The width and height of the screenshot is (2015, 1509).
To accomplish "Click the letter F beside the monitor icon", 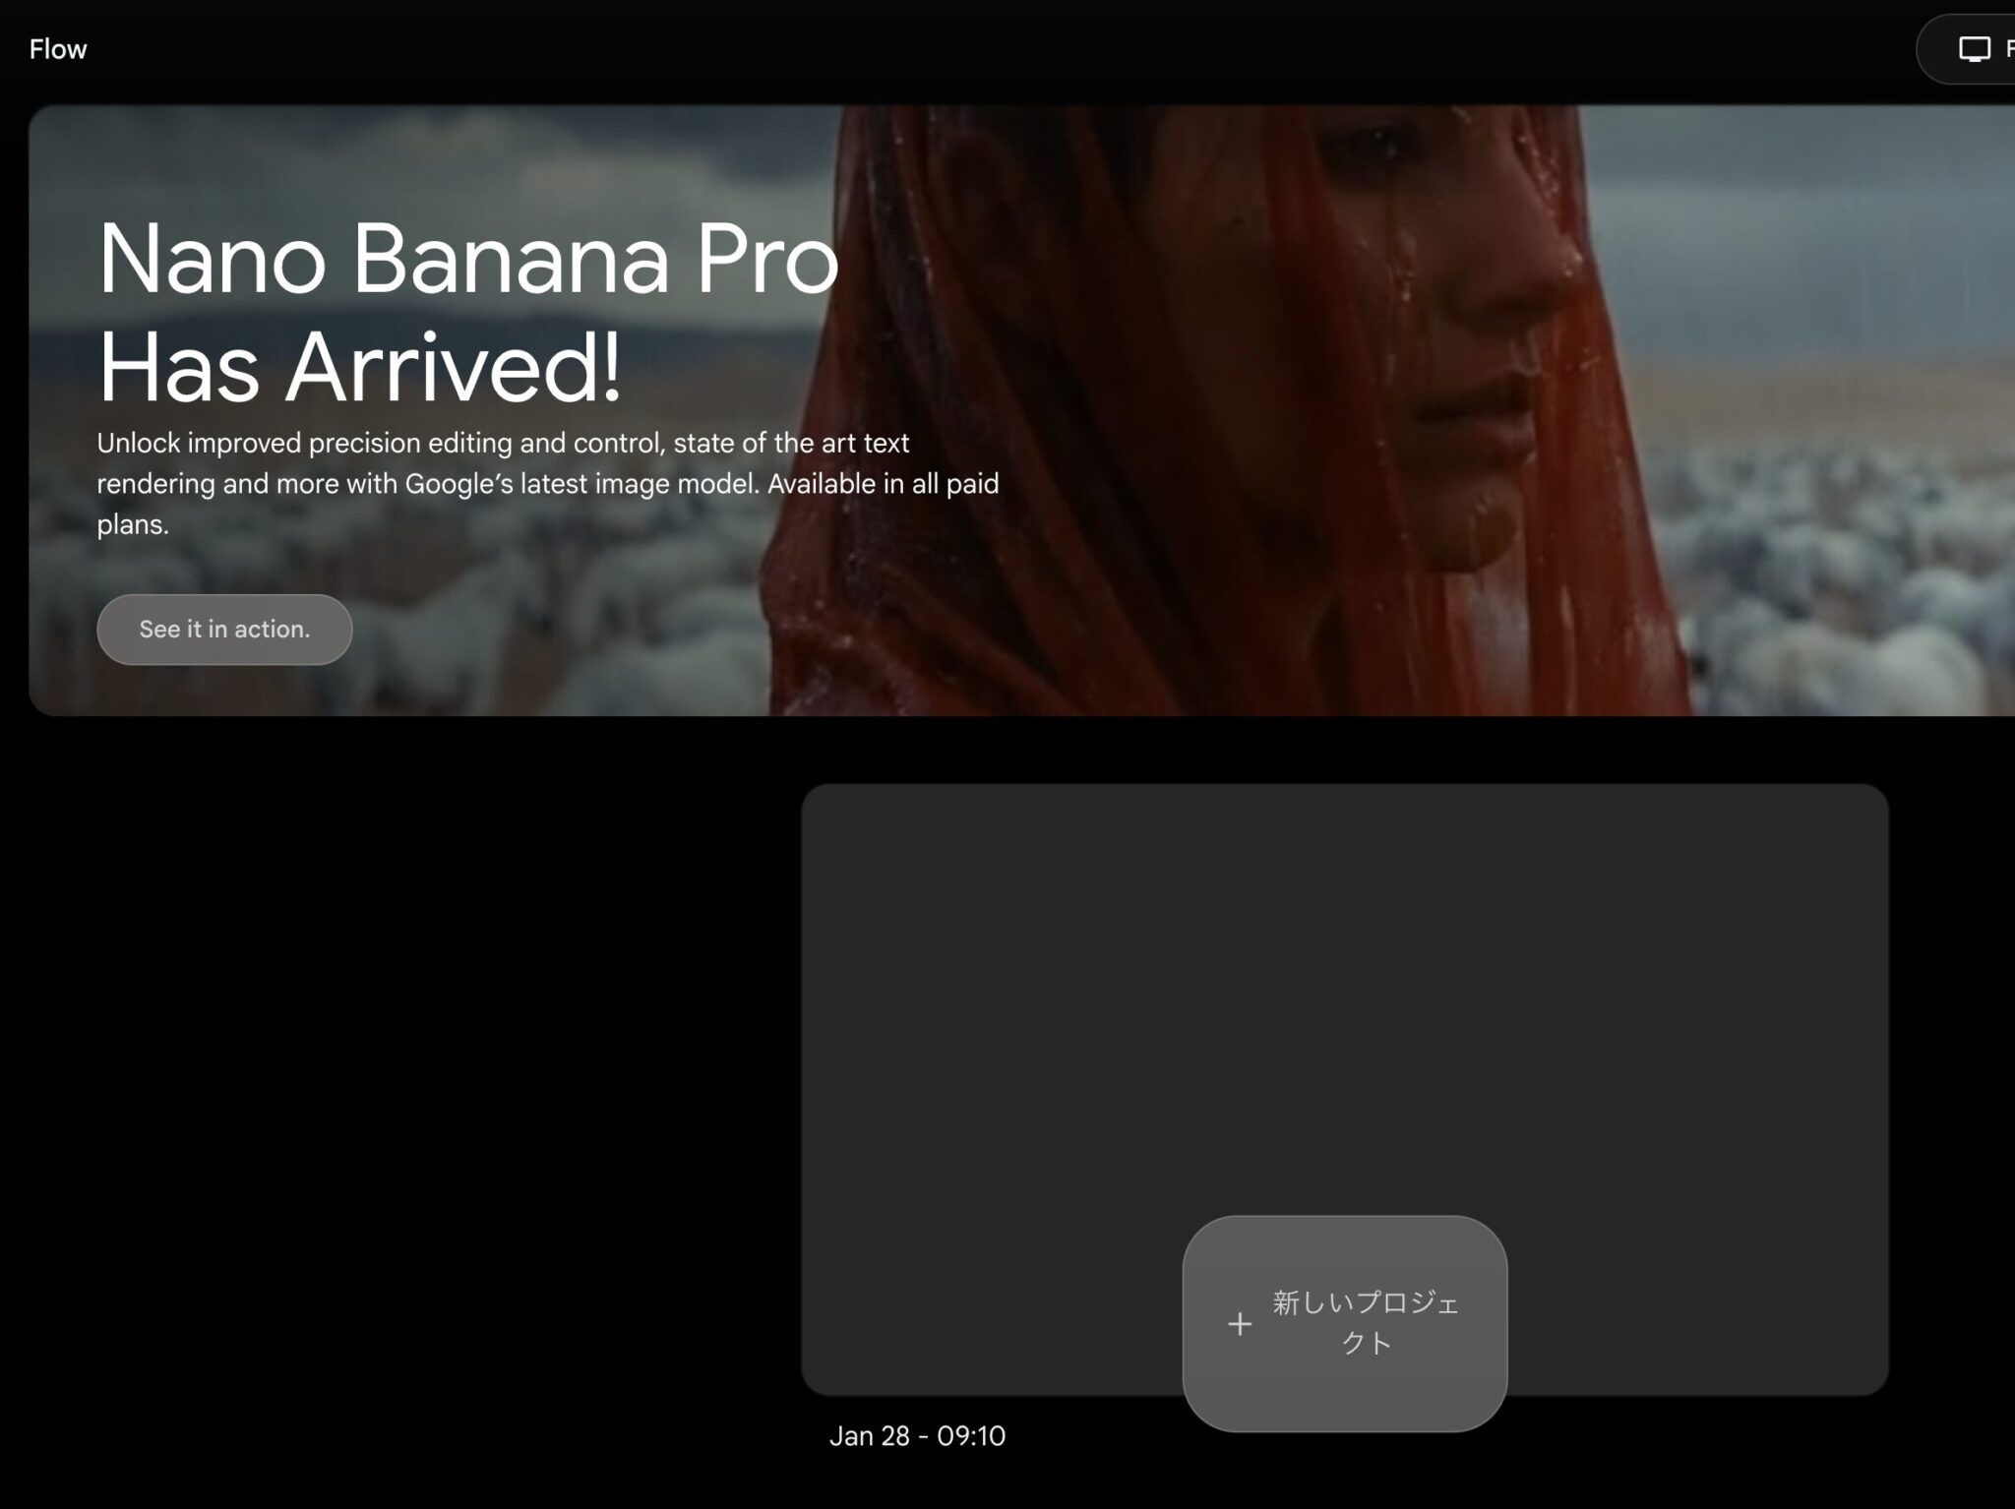I will pyautogui.click(x=2009, y=49).
